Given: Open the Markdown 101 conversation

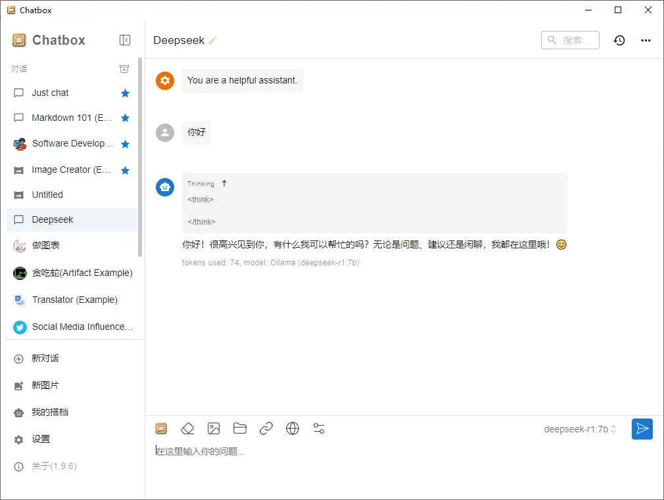Looking at the screenshot, I should 72,118.
